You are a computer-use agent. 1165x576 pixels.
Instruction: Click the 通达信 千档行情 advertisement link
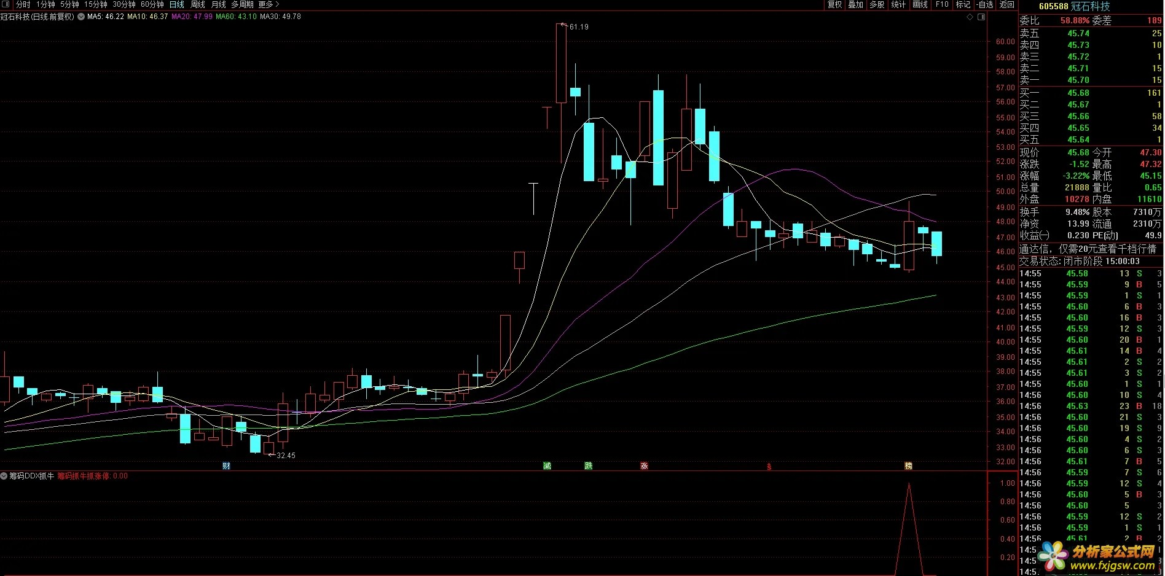1088,249
